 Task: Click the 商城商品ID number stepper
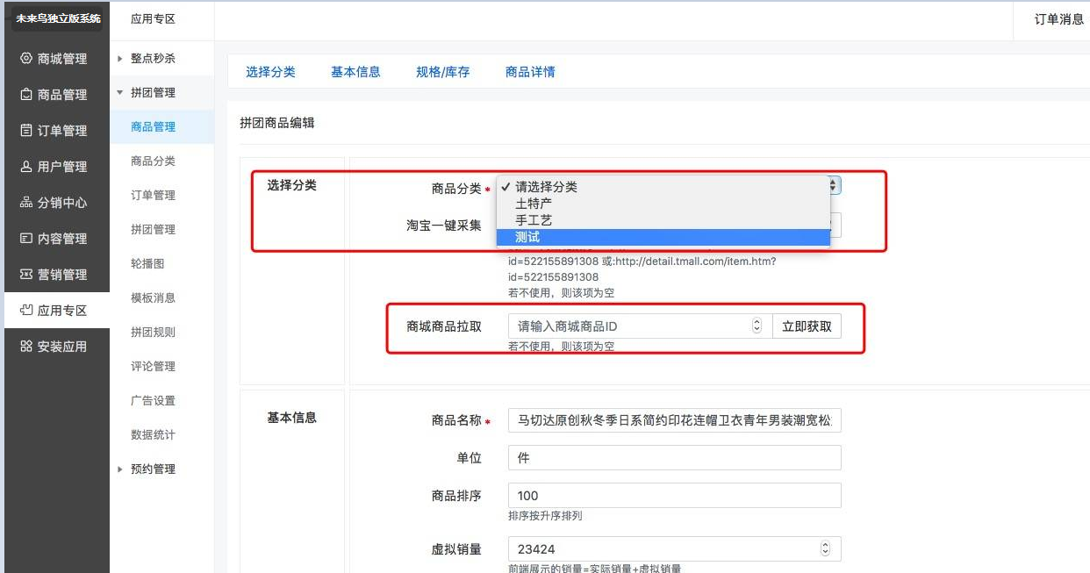tap(757, 326)
